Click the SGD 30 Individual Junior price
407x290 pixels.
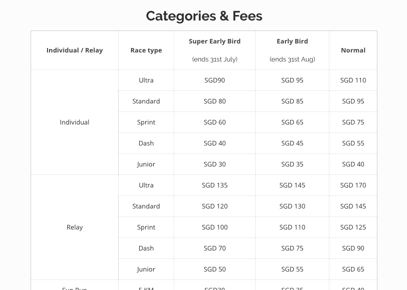[x=215, y=164]
